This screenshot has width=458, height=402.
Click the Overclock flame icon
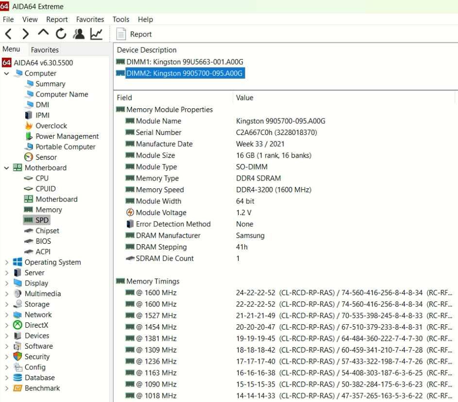click(28, 126)
